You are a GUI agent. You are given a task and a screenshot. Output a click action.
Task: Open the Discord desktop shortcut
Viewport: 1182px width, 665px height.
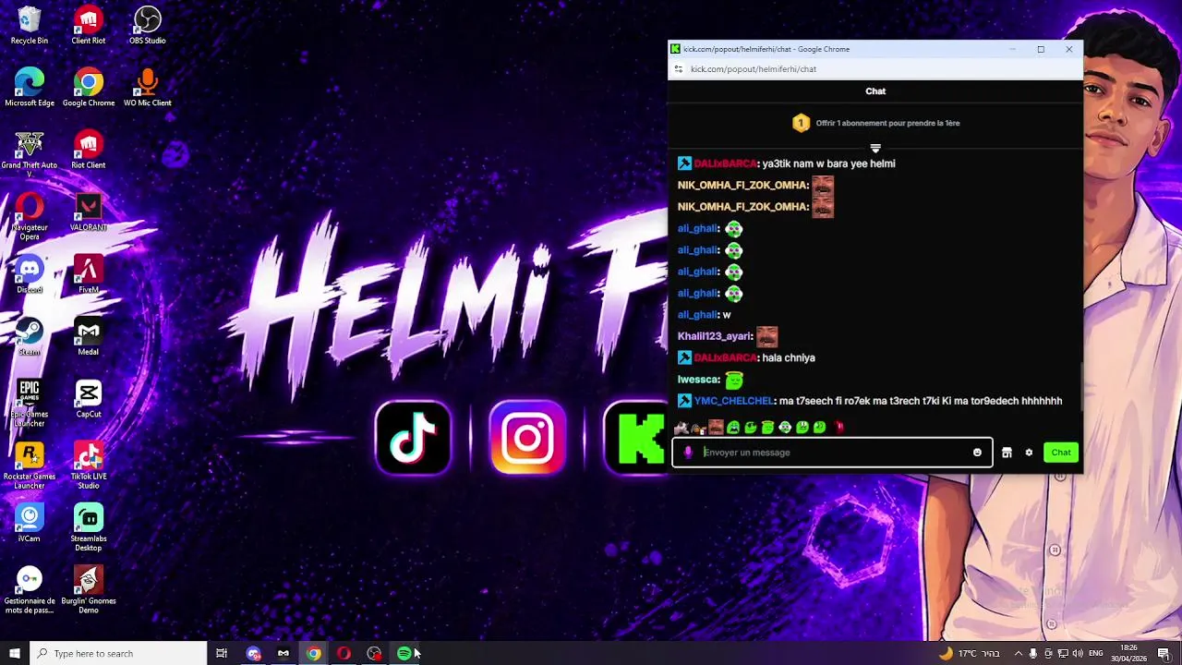pyautogui.click(x=30, y=275)
